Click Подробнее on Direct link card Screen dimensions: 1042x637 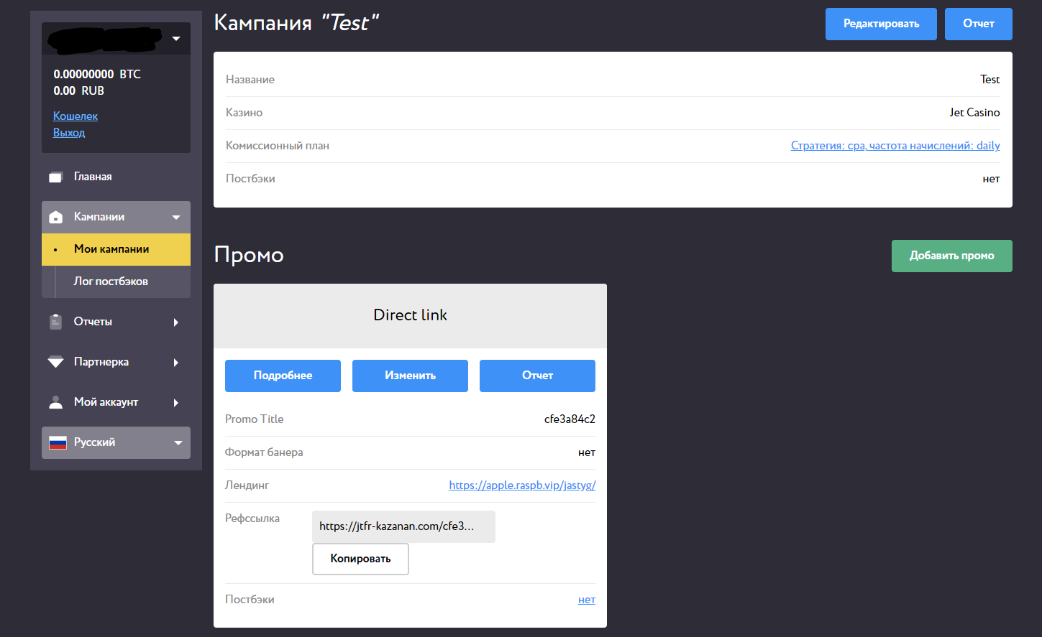point(283,376)
